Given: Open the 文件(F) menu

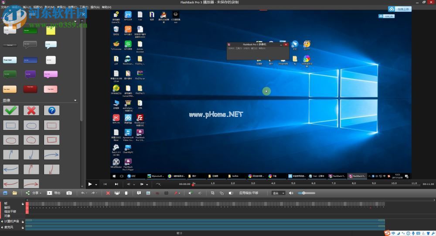Looking at the screenshot, I should [x=5, y=7].
